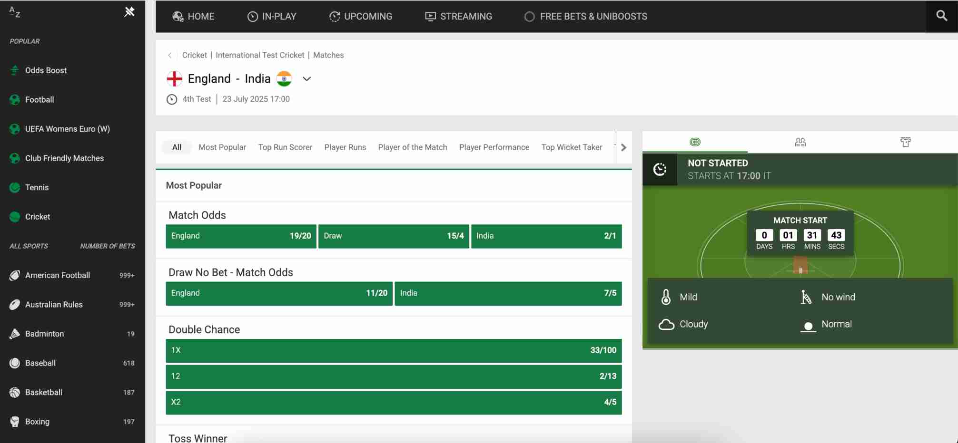958x443 pixels.
Task: Open Club Friendly Matches link
Action: (64, 158)
